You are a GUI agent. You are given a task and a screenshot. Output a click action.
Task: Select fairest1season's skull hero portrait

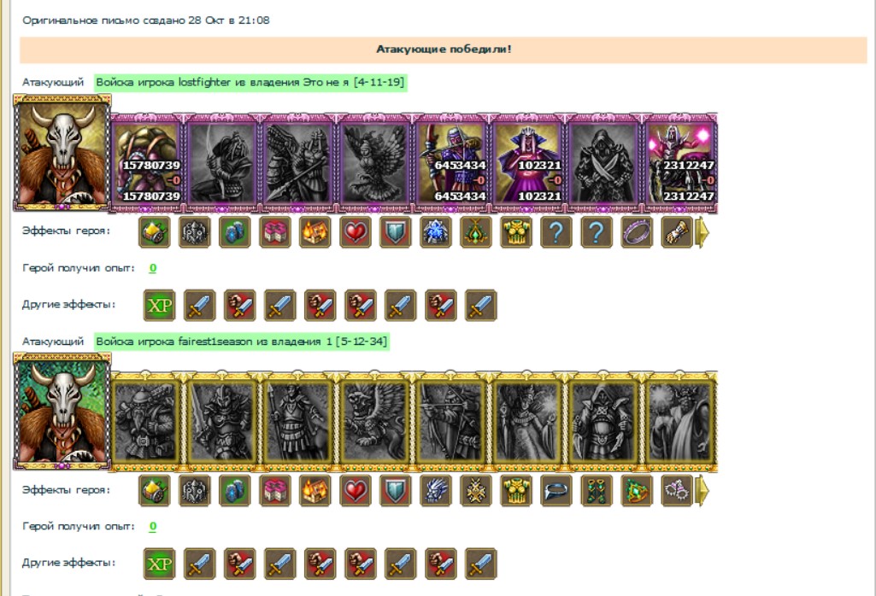coord(62,412)
